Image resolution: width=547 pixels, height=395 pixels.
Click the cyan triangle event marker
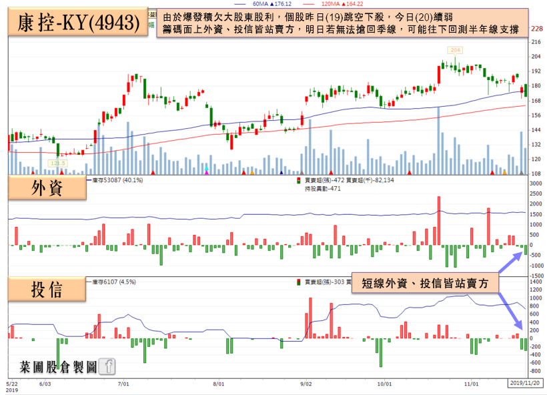[x=207, y=169]
